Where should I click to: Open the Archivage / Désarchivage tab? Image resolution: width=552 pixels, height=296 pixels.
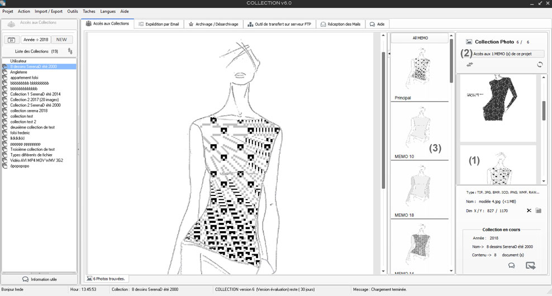tap(213, 24)
